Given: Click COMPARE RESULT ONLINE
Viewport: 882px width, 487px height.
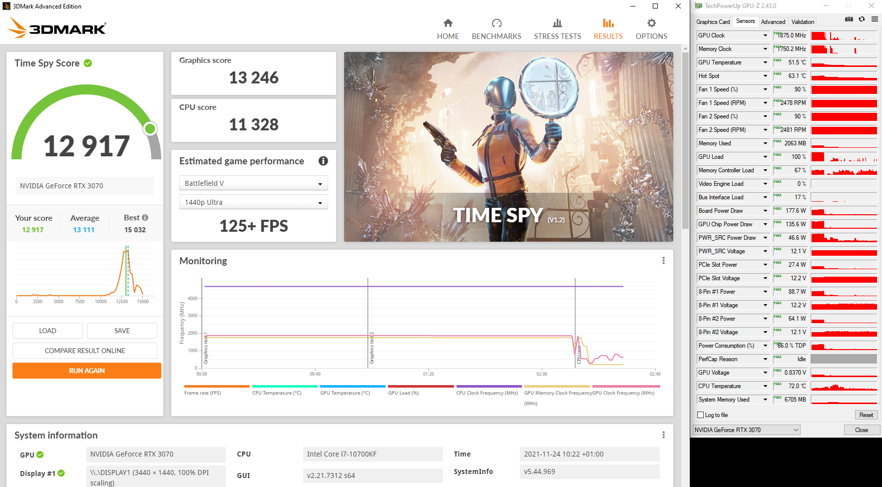Looking at the screenshot, I should click(85, 351).
